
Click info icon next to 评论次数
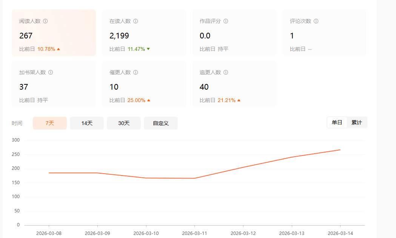pos(316,21)
